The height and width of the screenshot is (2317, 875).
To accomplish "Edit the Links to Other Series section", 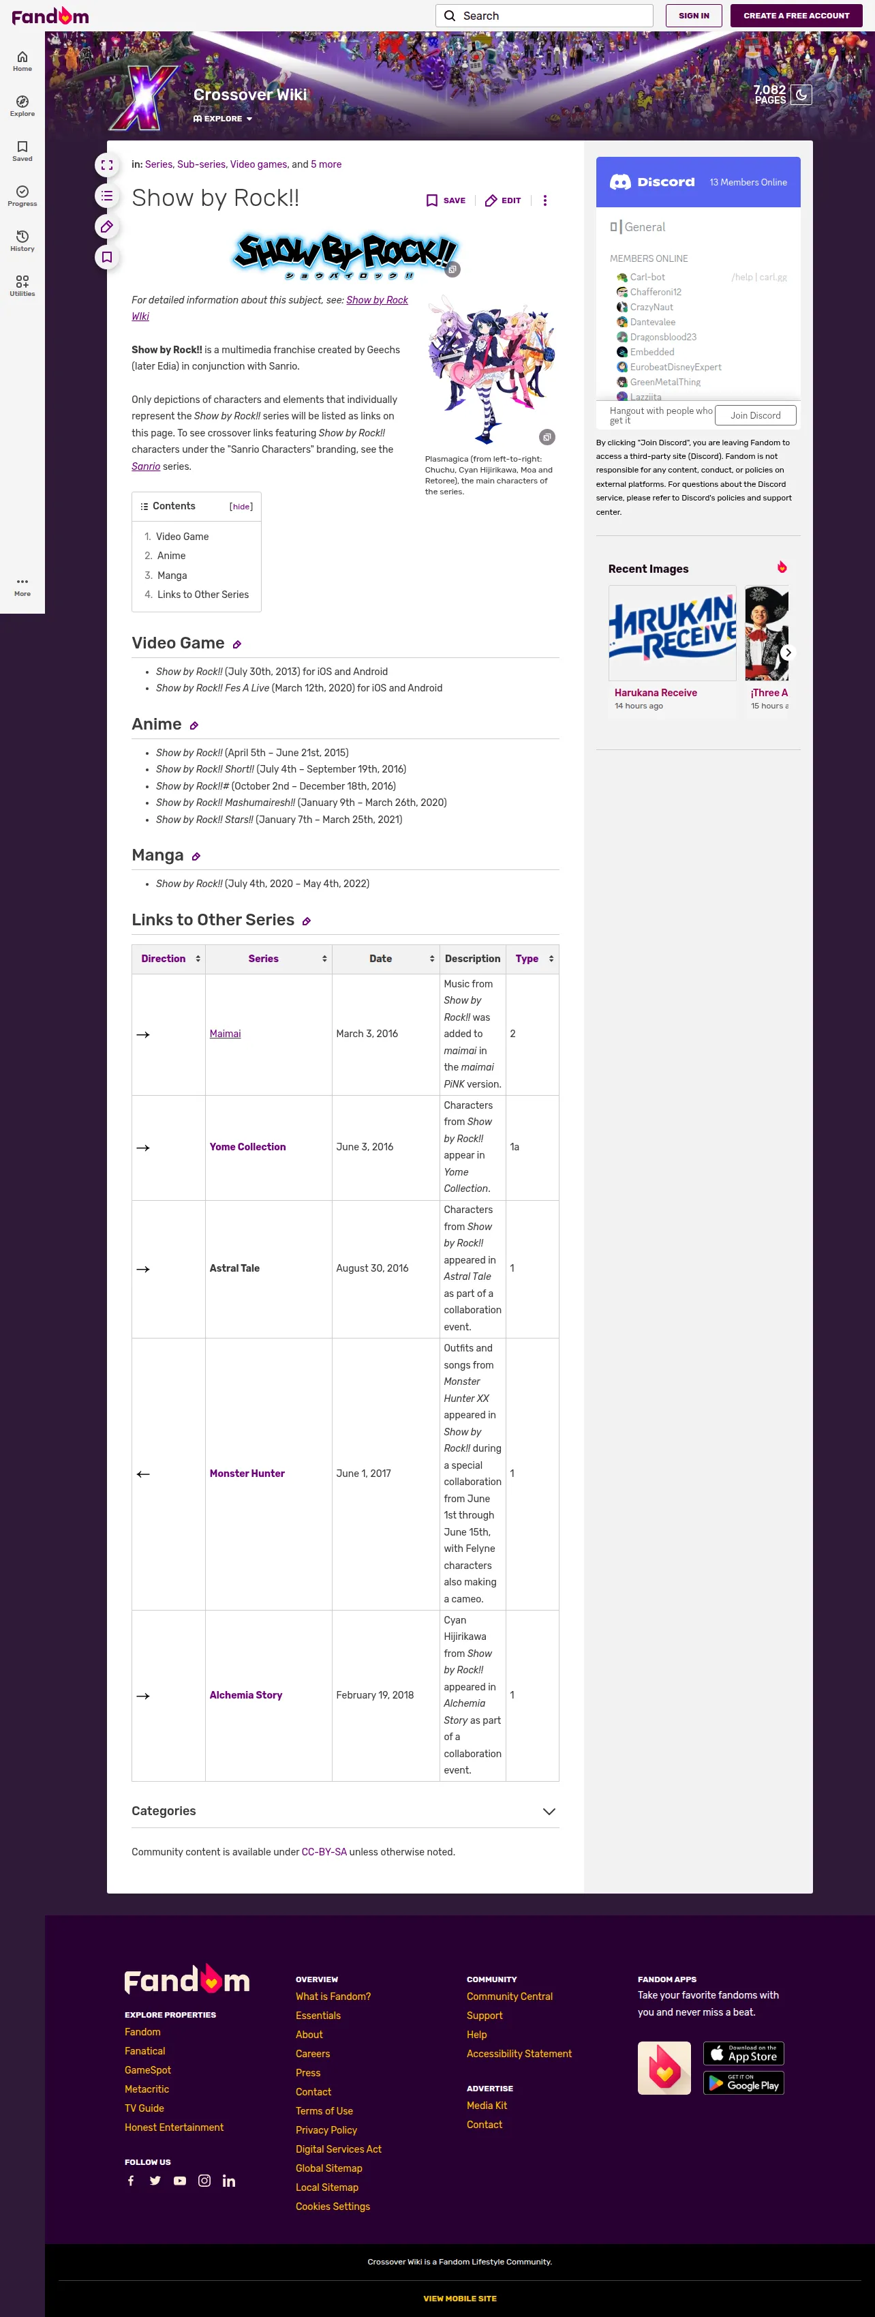I will [307, 922].
